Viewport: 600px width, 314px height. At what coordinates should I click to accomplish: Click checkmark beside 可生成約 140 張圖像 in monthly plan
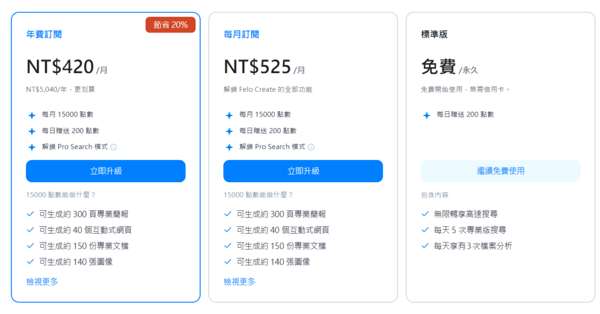(x=228, y=262)
